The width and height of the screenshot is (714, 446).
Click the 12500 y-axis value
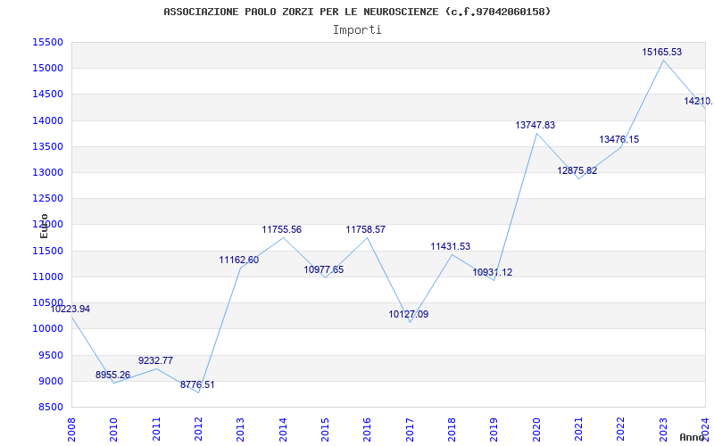pos(47,198)
